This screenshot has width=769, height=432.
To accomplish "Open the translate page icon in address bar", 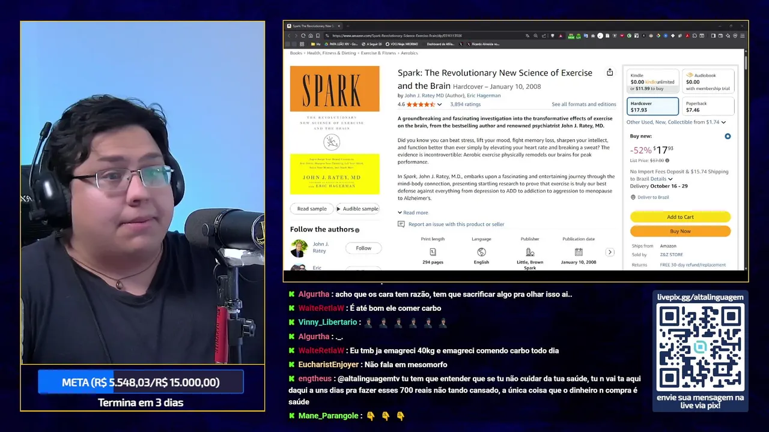I will tap(527, 35).
